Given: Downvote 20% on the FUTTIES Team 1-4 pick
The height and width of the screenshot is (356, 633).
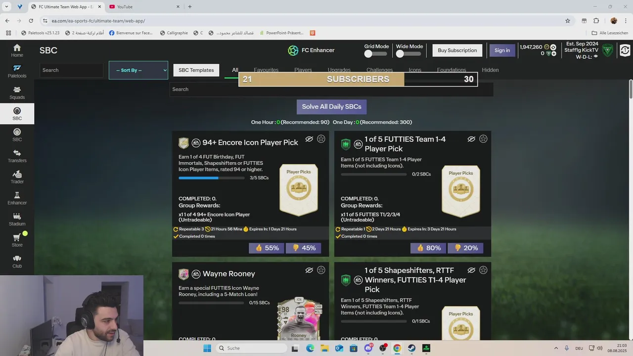Looking at the screenshot, I should tap(466, 248).
